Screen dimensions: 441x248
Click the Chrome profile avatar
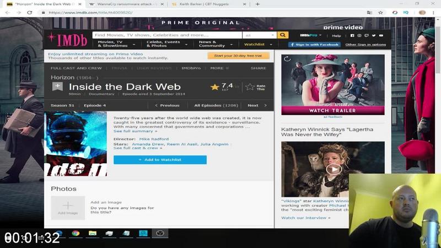click(x=422, y=12)
